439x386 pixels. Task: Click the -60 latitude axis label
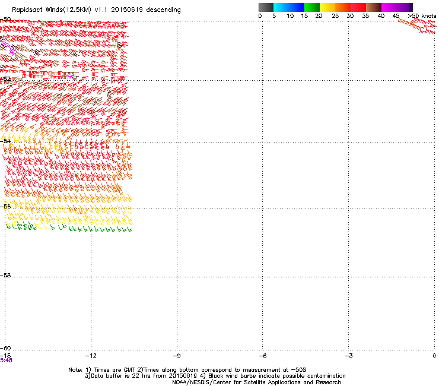(x=5, y=348)
